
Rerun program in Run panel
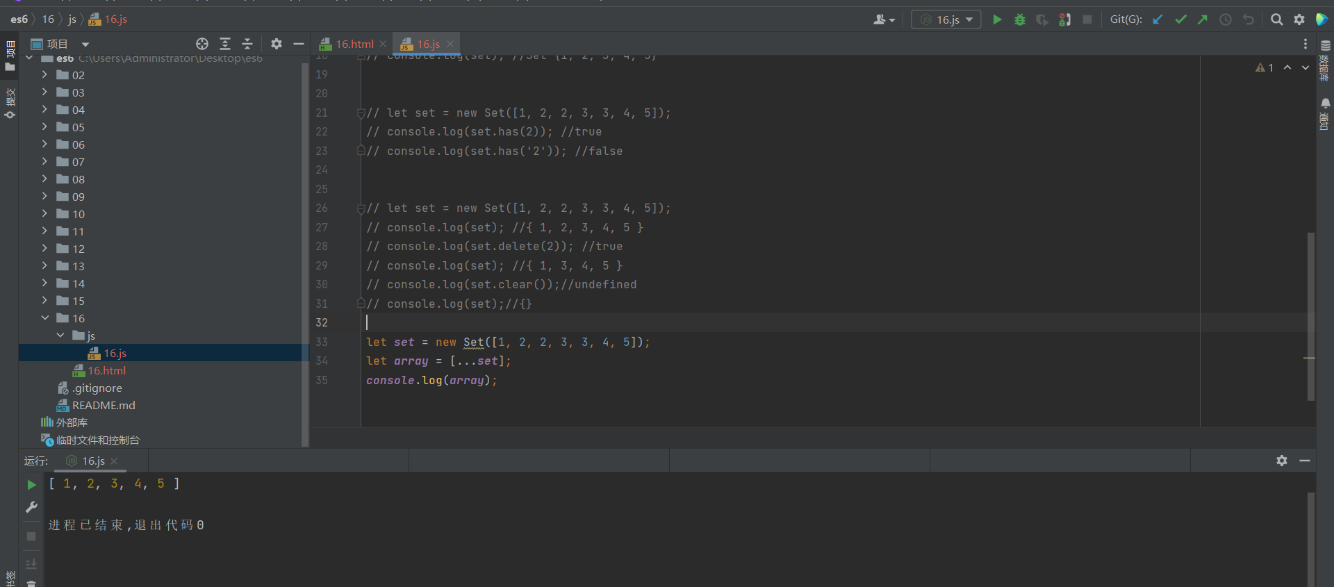pos(31,484)
